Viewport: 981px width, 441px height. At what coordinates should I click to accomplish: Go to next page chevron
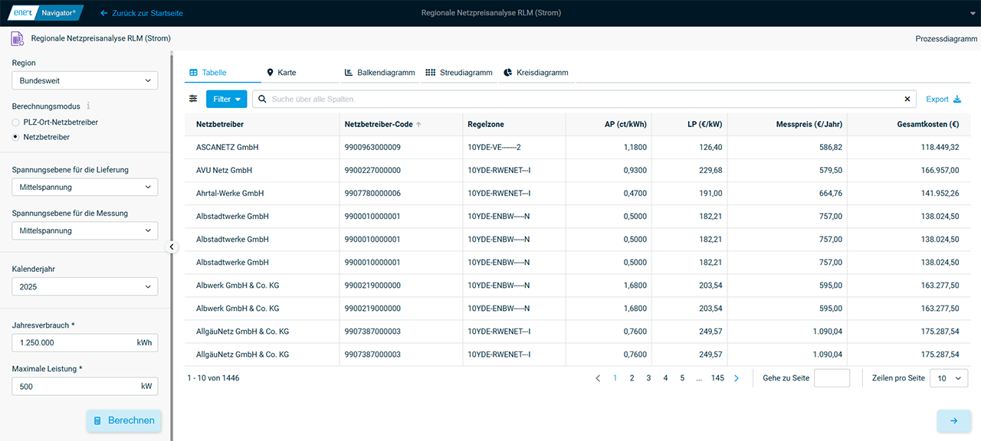(737, 378)
